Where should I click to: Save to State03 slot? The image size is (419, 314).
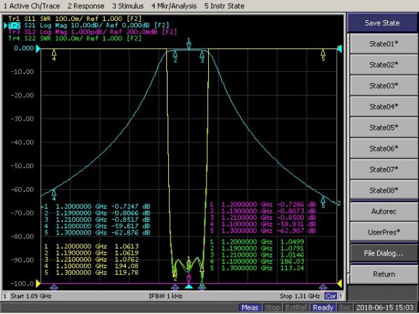pyautogui.click(x=383, y=85)
